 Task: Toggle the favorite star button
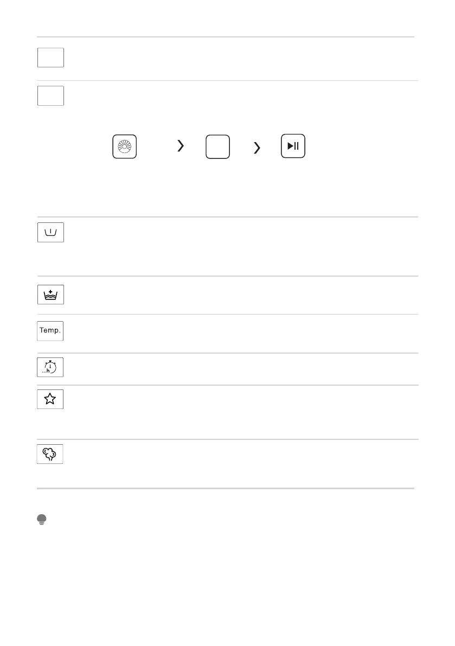point(50,400)
